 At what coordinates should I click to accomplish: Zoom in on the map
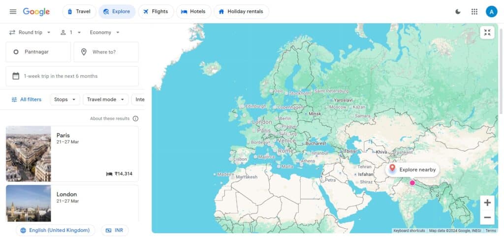487,203
